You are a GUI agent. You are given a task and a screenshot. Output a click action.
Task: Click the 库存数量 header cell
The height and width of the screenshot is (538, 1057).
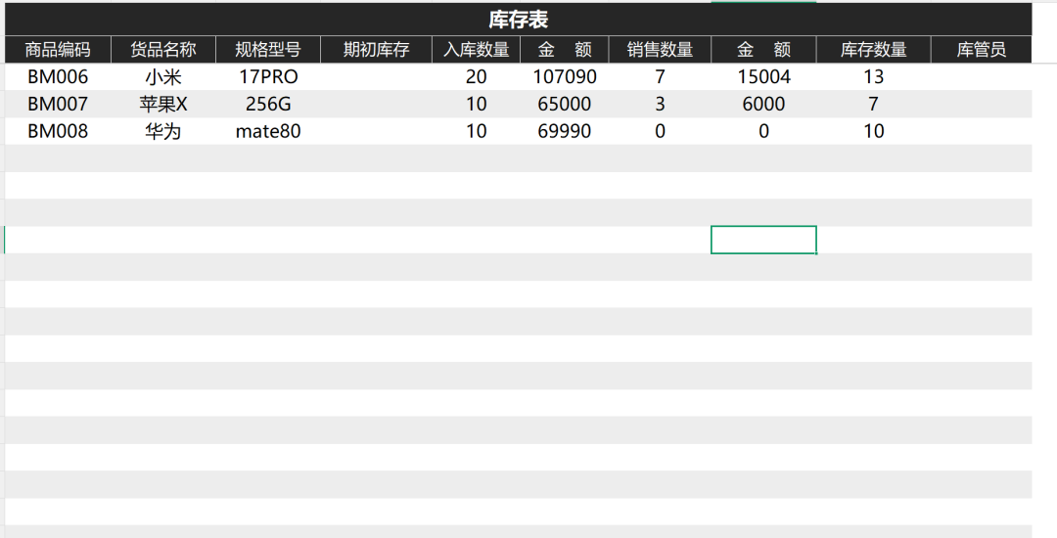coord(873,50)
